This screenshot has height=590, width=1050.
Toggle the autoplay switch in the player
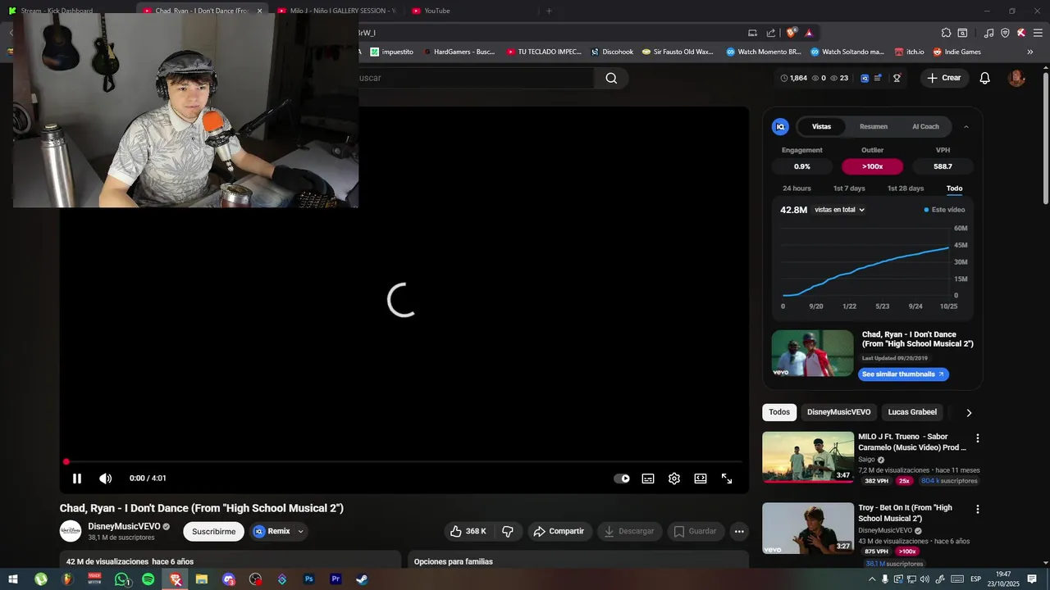pyautogui.click(x=622, y=479)
